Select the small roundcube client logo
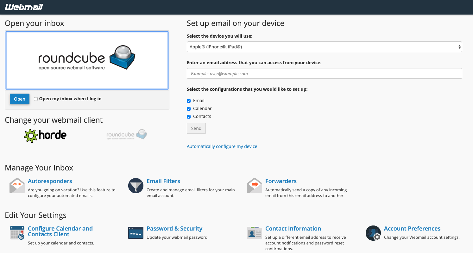 [127, 135]
